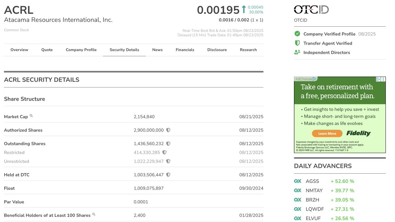The image size is (395, 222).
Task: Go to the News tab
Action: coord(157,50)
